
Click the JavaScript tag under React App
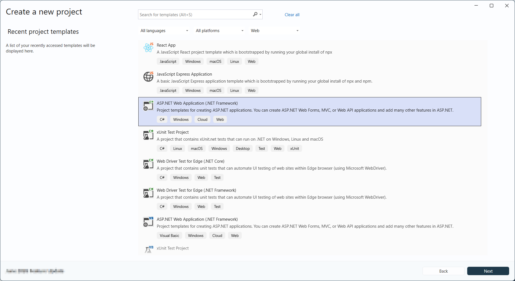pos(168,61)
